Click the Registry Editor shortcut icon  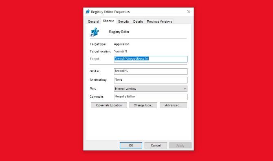click(94, 32)
